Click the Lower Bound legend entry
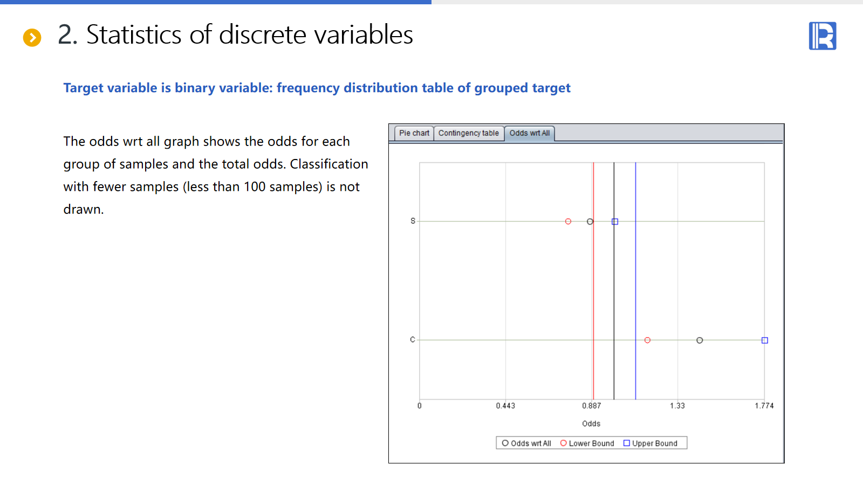Viewport: 863px width, 485px height. point(587,443)
